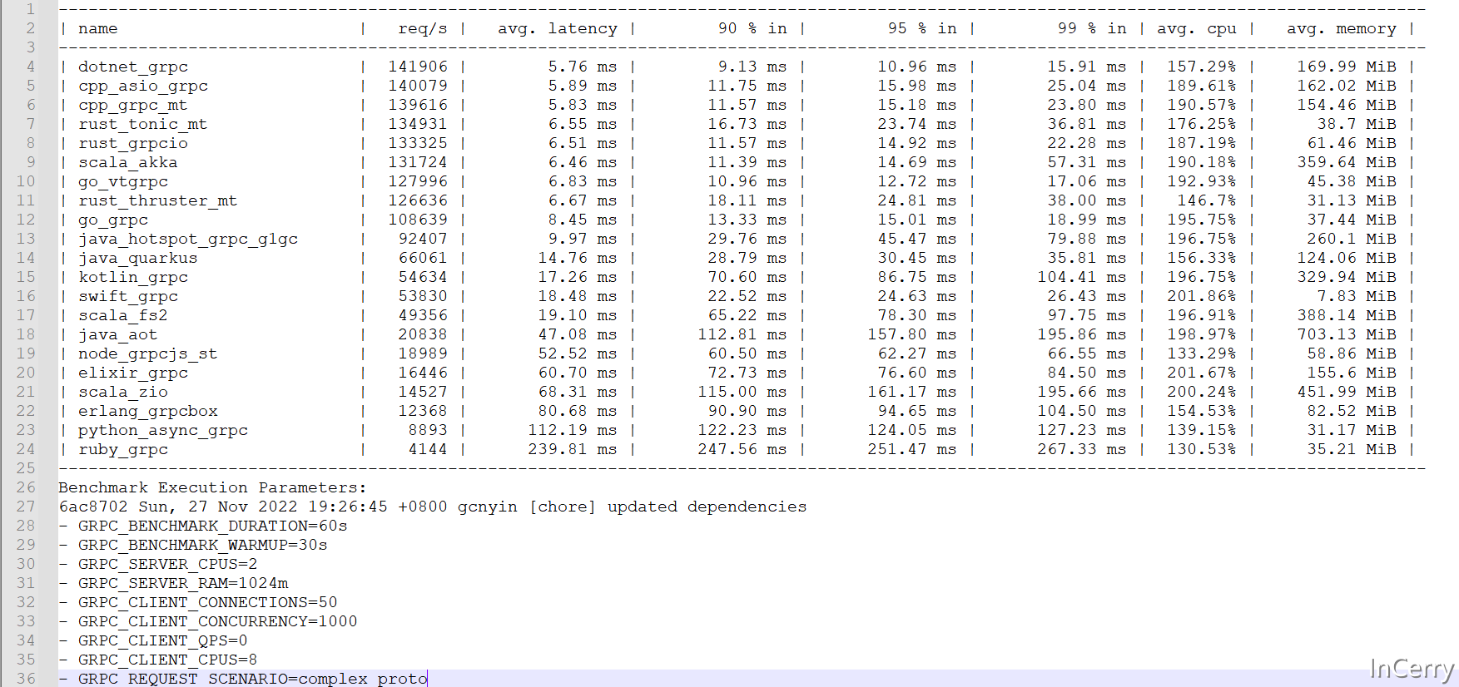This screenshot has width=1459, height=687.
Task: Select the GRPC_BENCHMARK_WARMUP=30s line
Action: pyautogui.click(x=193, y=545)
